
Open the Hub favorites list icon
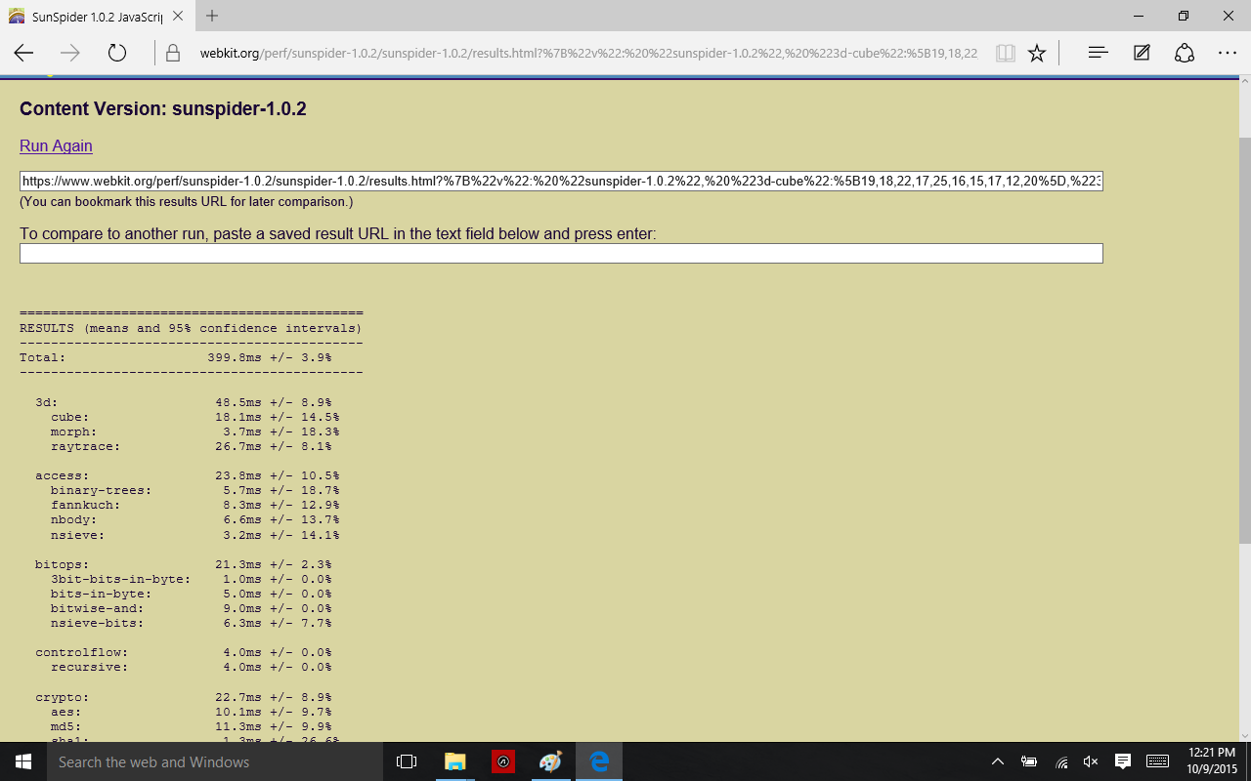[x=1098, y=53]
